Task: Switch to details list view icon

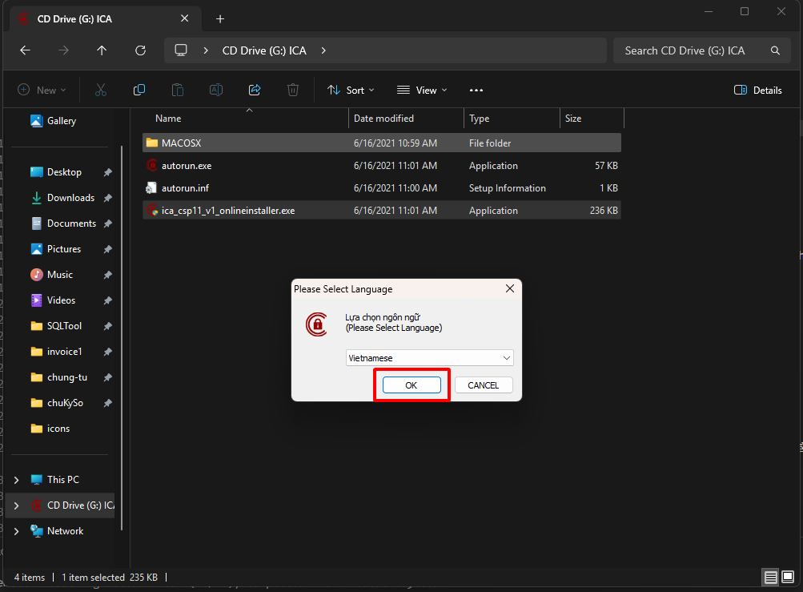Action: pos(770,577)
